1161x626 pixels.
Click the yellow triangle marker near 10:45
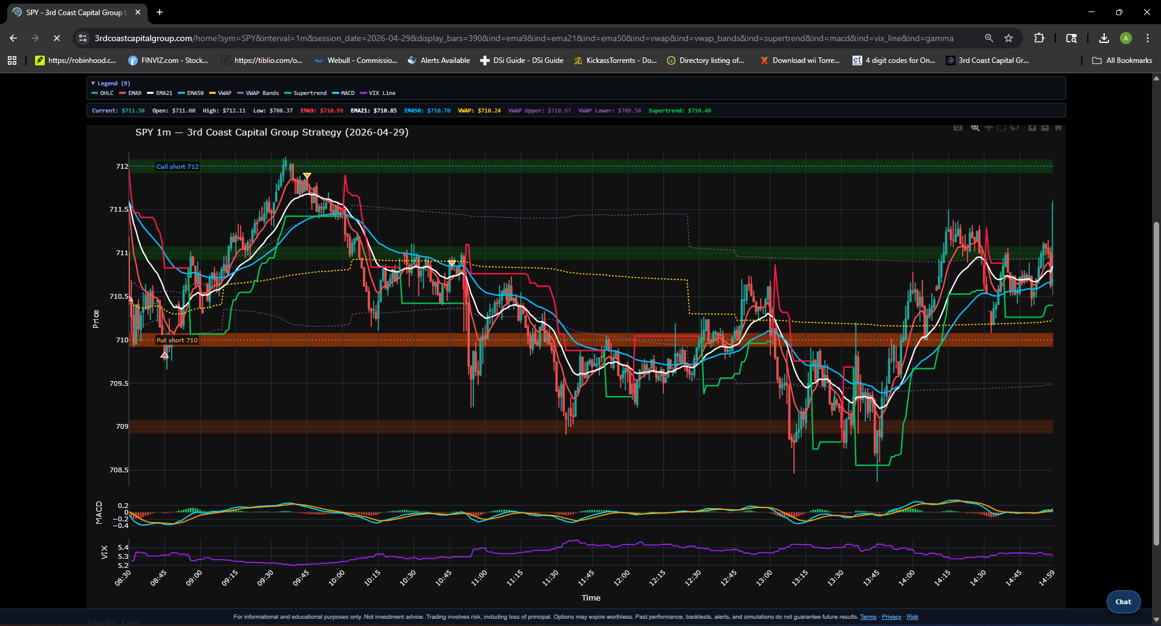click(452, 263)
